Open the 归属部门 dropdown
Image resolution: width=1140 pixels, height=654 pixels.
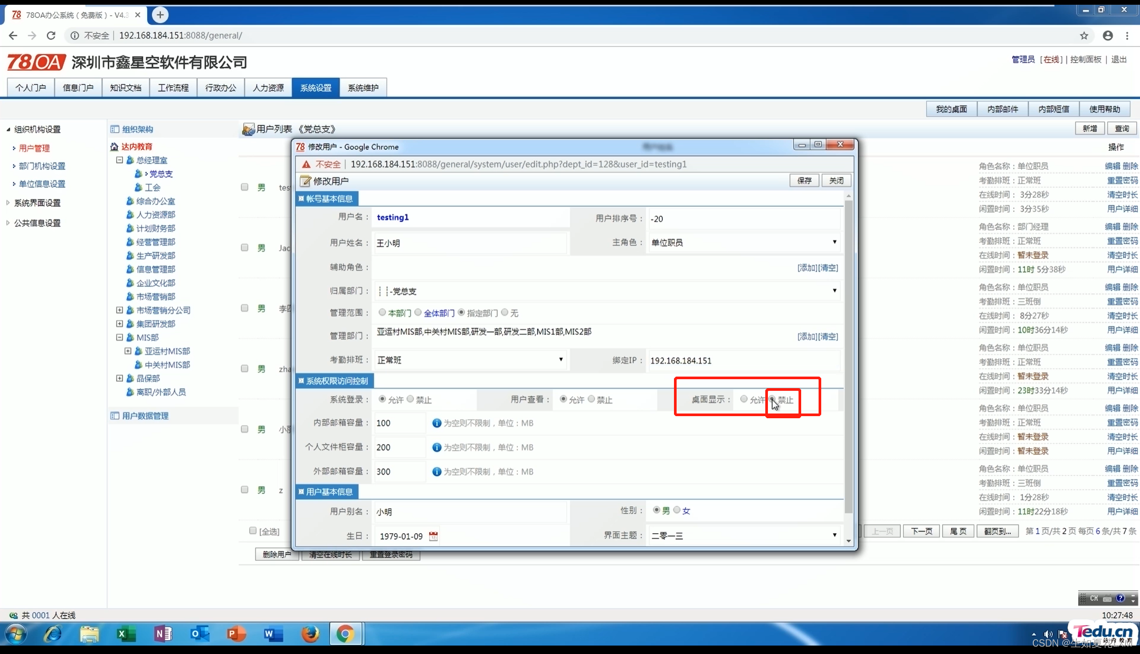(607, 291)
